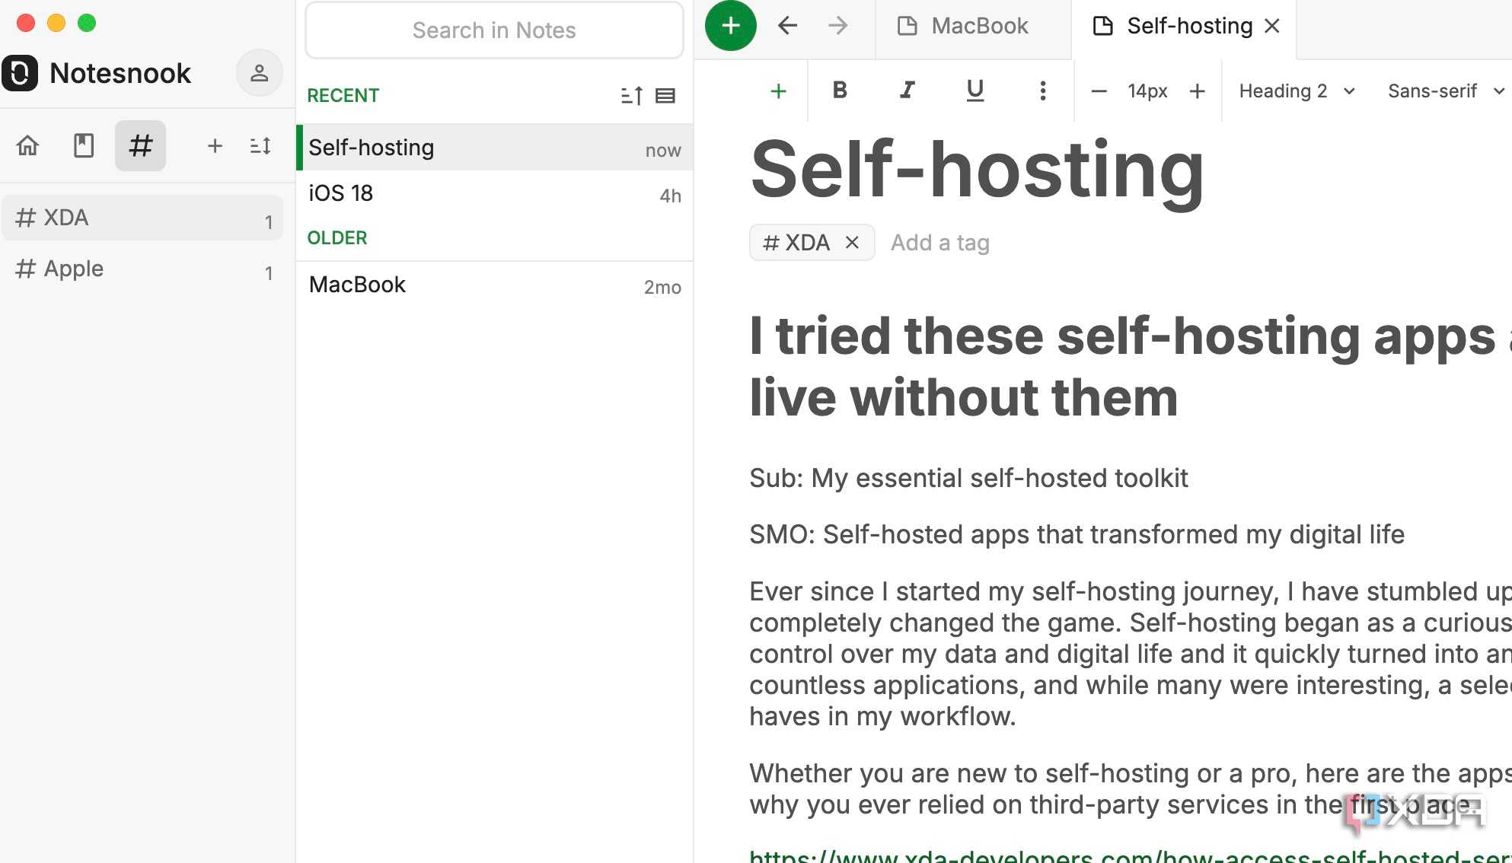Click the Notesnook app logo
This screenshot has height=863, width=1512.
pyautogui.click(x=20, y=73)
